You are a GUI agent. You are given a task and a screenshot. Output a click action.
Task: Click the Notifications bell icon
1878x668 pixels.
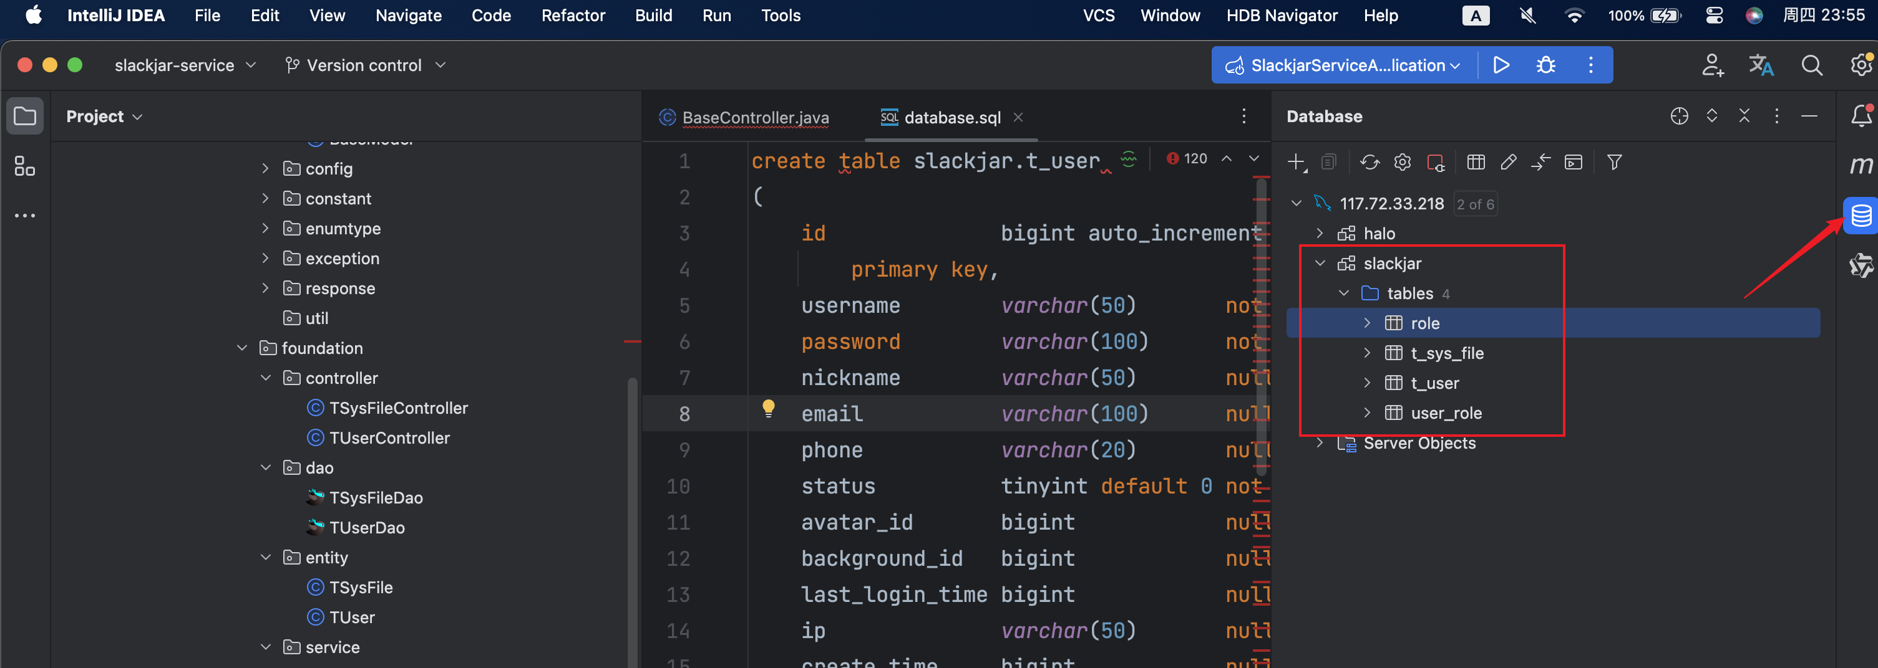pyautogui.click(x=1860, y=116)
